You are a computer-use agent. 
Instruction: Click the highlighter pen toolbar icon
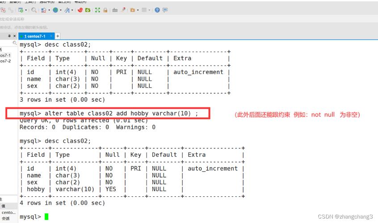click(123, 10)
